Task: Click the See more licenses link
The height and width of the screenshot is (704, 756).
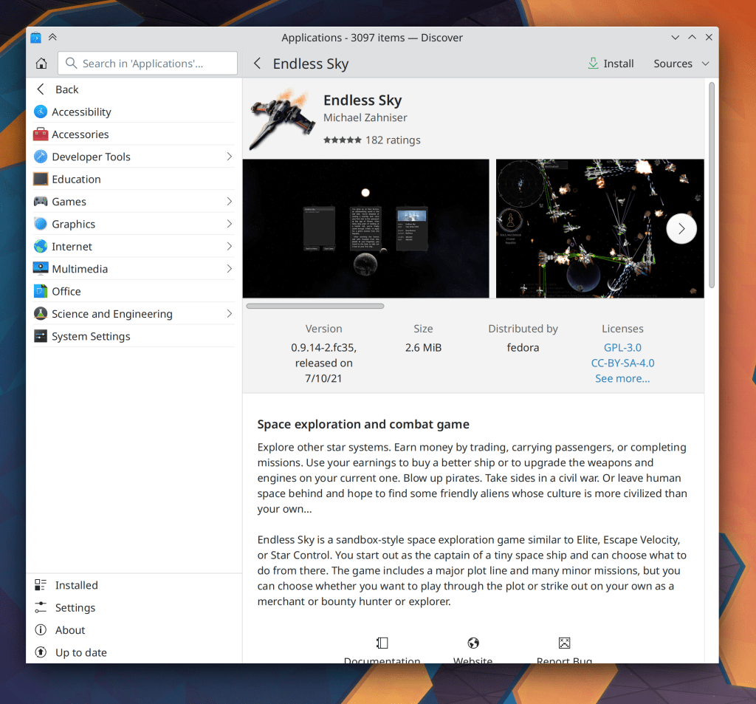Action: pos(622,378)
